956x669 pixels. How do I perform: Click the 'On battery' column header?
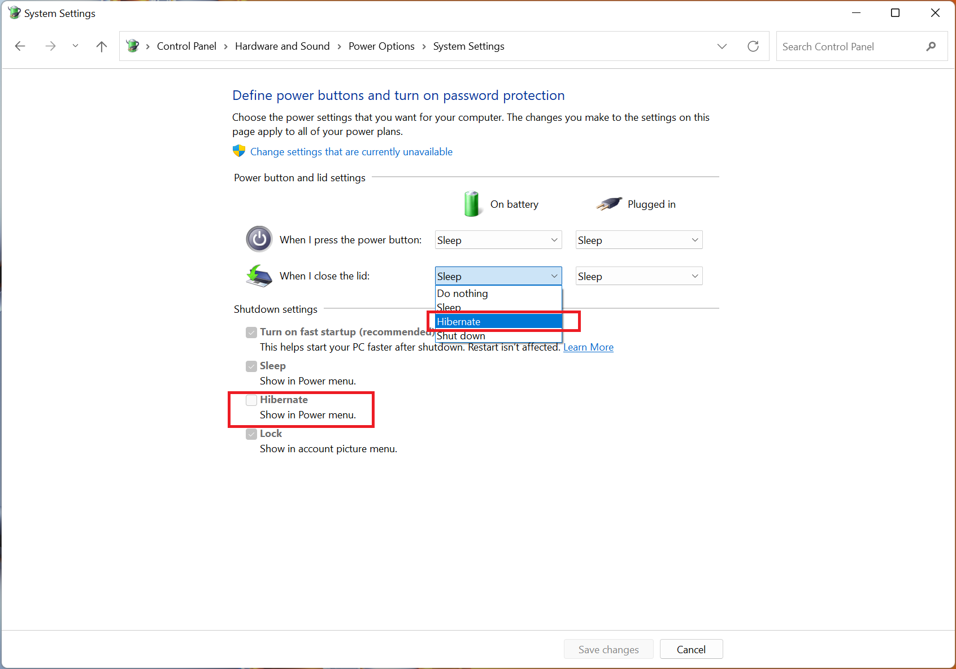pos(514,204)
